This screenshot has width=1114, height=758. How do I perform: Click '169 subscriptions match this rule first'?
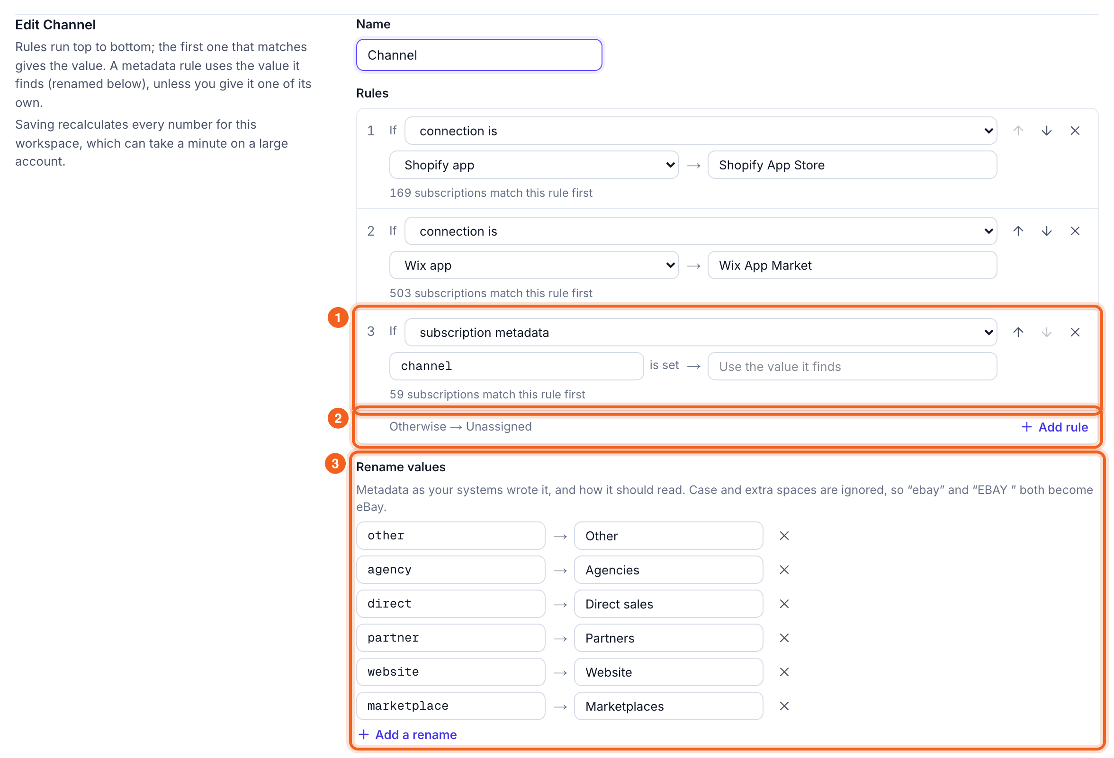pos(491,193)
